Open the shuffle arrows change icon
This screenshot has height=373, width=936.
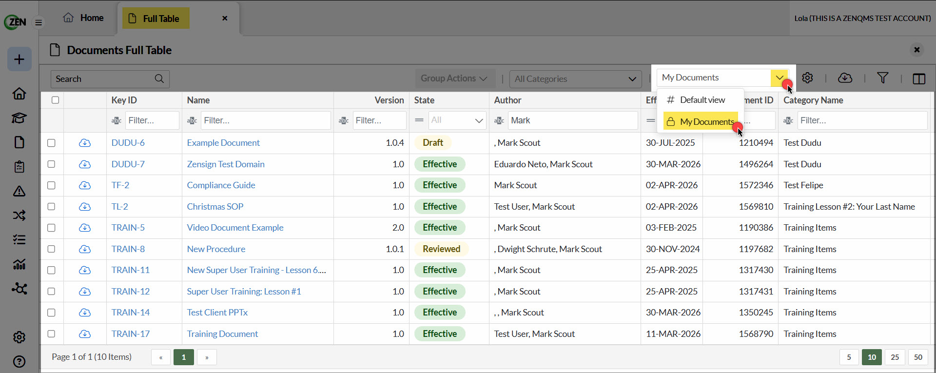coord(19,216)
